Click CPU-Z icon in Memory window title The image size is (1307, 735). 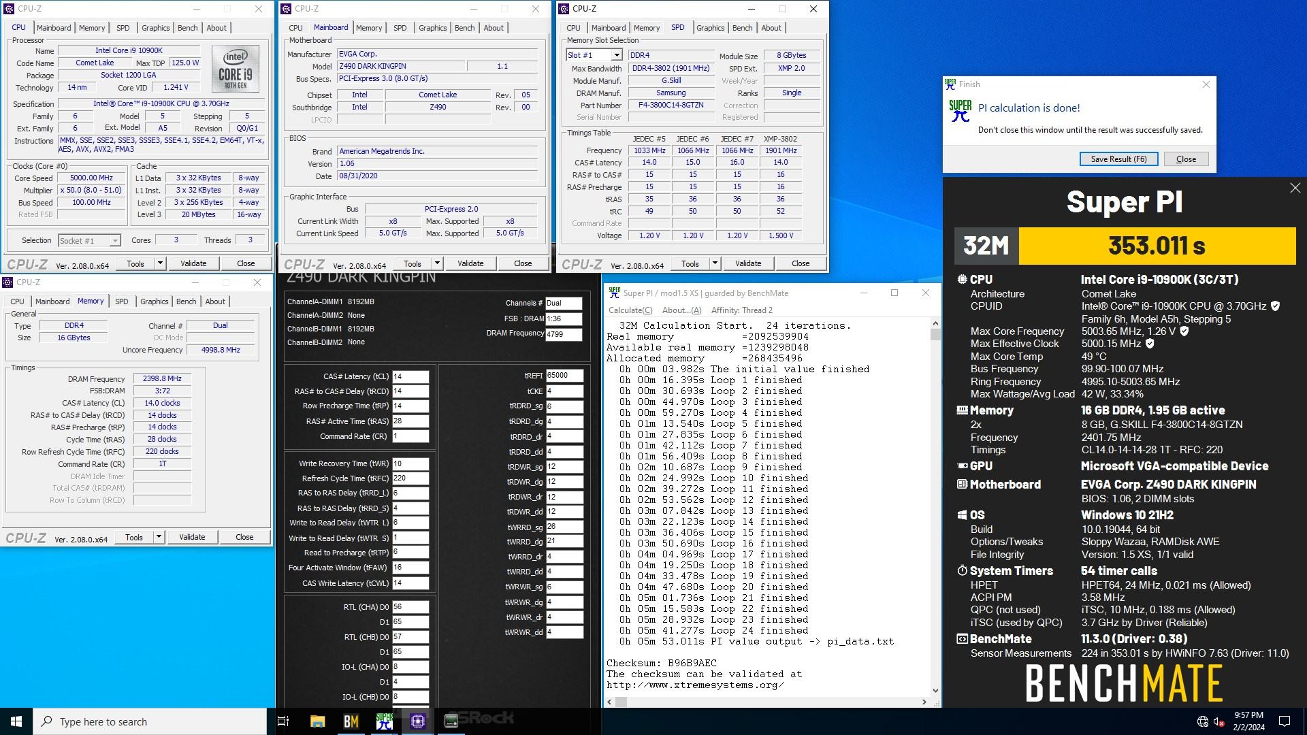[x=8, y=282]
